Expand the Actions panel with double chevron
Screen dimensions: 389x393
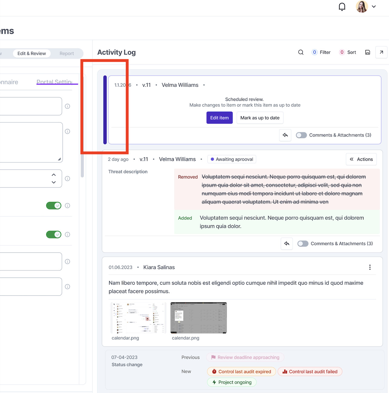coord(361,159)
